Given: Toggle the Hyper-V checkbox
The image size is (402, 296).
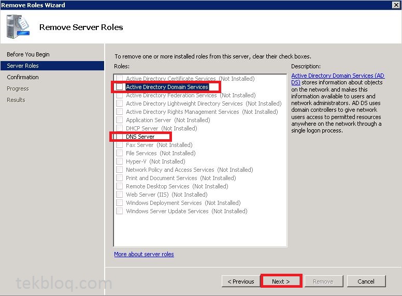Looking at the screenshot, I should tap(120, 161).
